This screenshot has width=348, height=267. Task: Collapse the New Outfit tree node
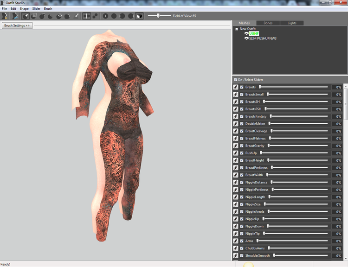tap(237, 29)
